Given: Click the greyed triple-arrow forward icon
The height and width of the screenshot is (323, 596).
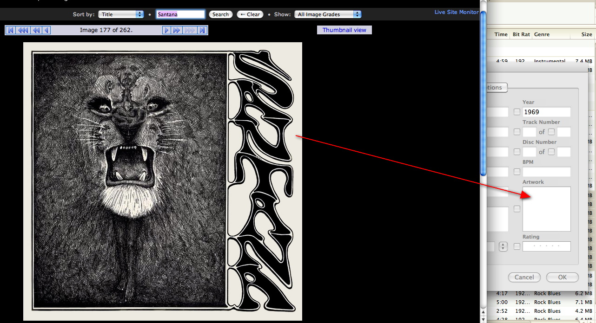Looking at the screenshot, I should 190,30.
